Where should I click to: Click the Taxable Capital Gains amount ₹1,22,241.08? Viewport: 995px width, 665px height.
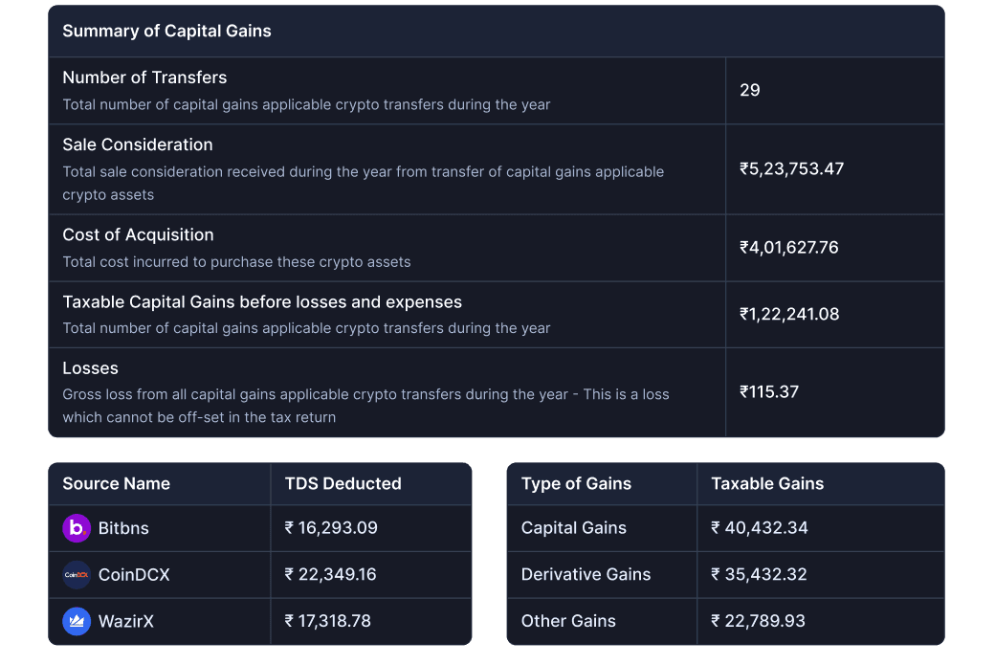pyautogui.click(x=789, y=314)
